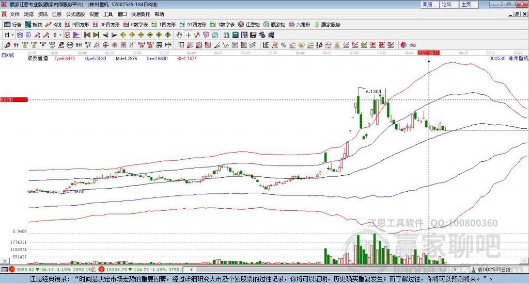Screen dimensions: 529x284
Task: Click the black left arrow icon
Action: 105,35
